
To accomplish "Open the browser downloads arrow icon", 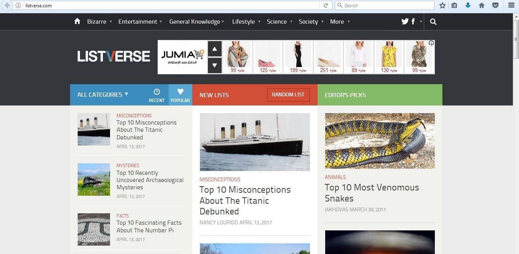I will [468, 5].
